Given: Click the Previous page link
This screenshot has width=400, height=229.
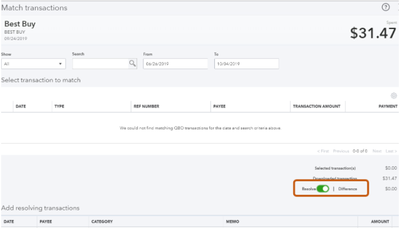Looking at the screenshot, I should (341, 151).
